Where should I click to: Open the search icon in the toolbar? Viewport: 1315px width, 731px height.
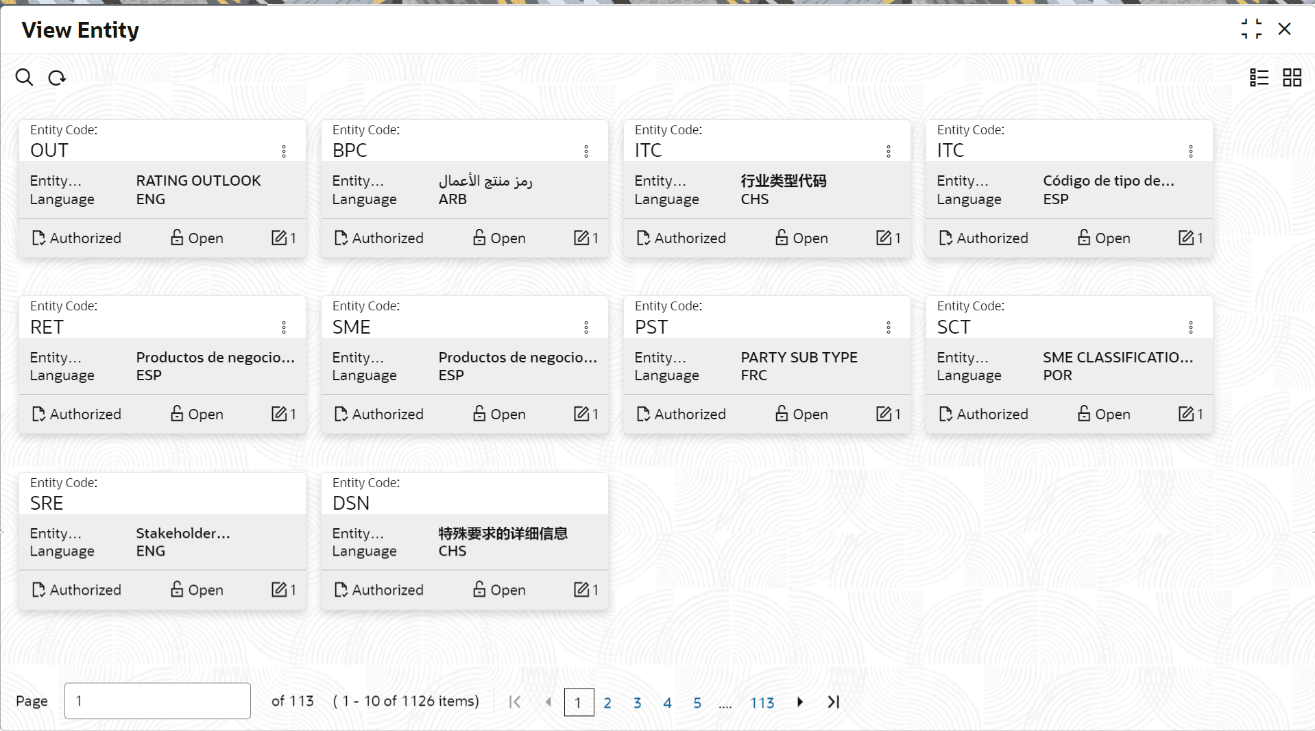[x=25, y=77]
